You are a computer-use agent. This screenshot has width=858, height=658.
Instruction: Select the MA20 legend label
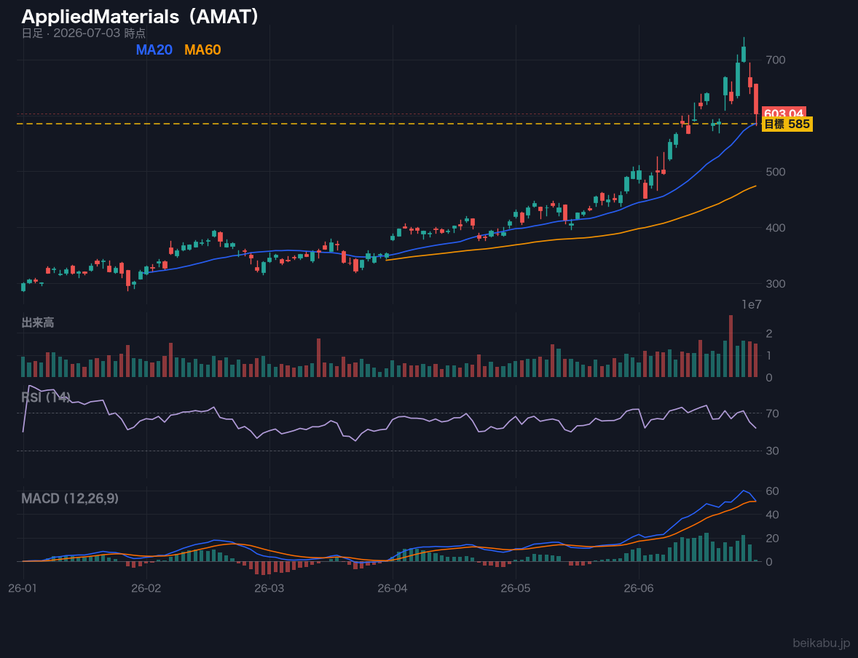(154, 49)
